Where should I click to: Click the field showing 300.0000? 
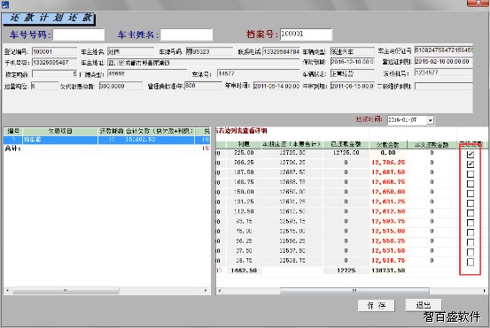point(121,86)
